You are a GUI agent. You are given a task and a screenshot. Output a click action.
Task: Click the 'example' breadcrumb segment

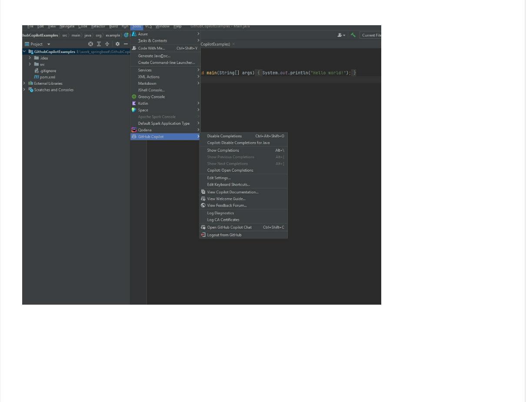113,35
